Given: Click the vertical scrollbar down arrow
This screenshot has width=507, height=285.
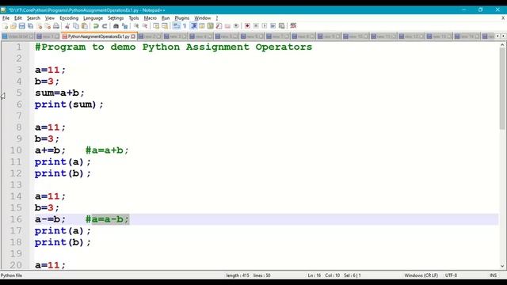Looking at the screenshot, I should click(502, 266).
